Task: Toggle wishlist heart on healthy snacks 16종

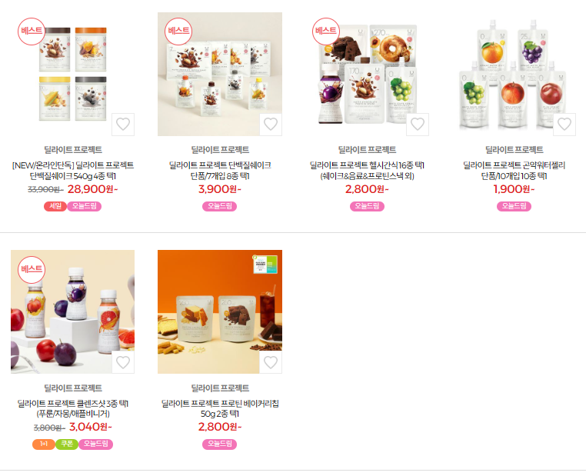Action: [x=418, y=125]
